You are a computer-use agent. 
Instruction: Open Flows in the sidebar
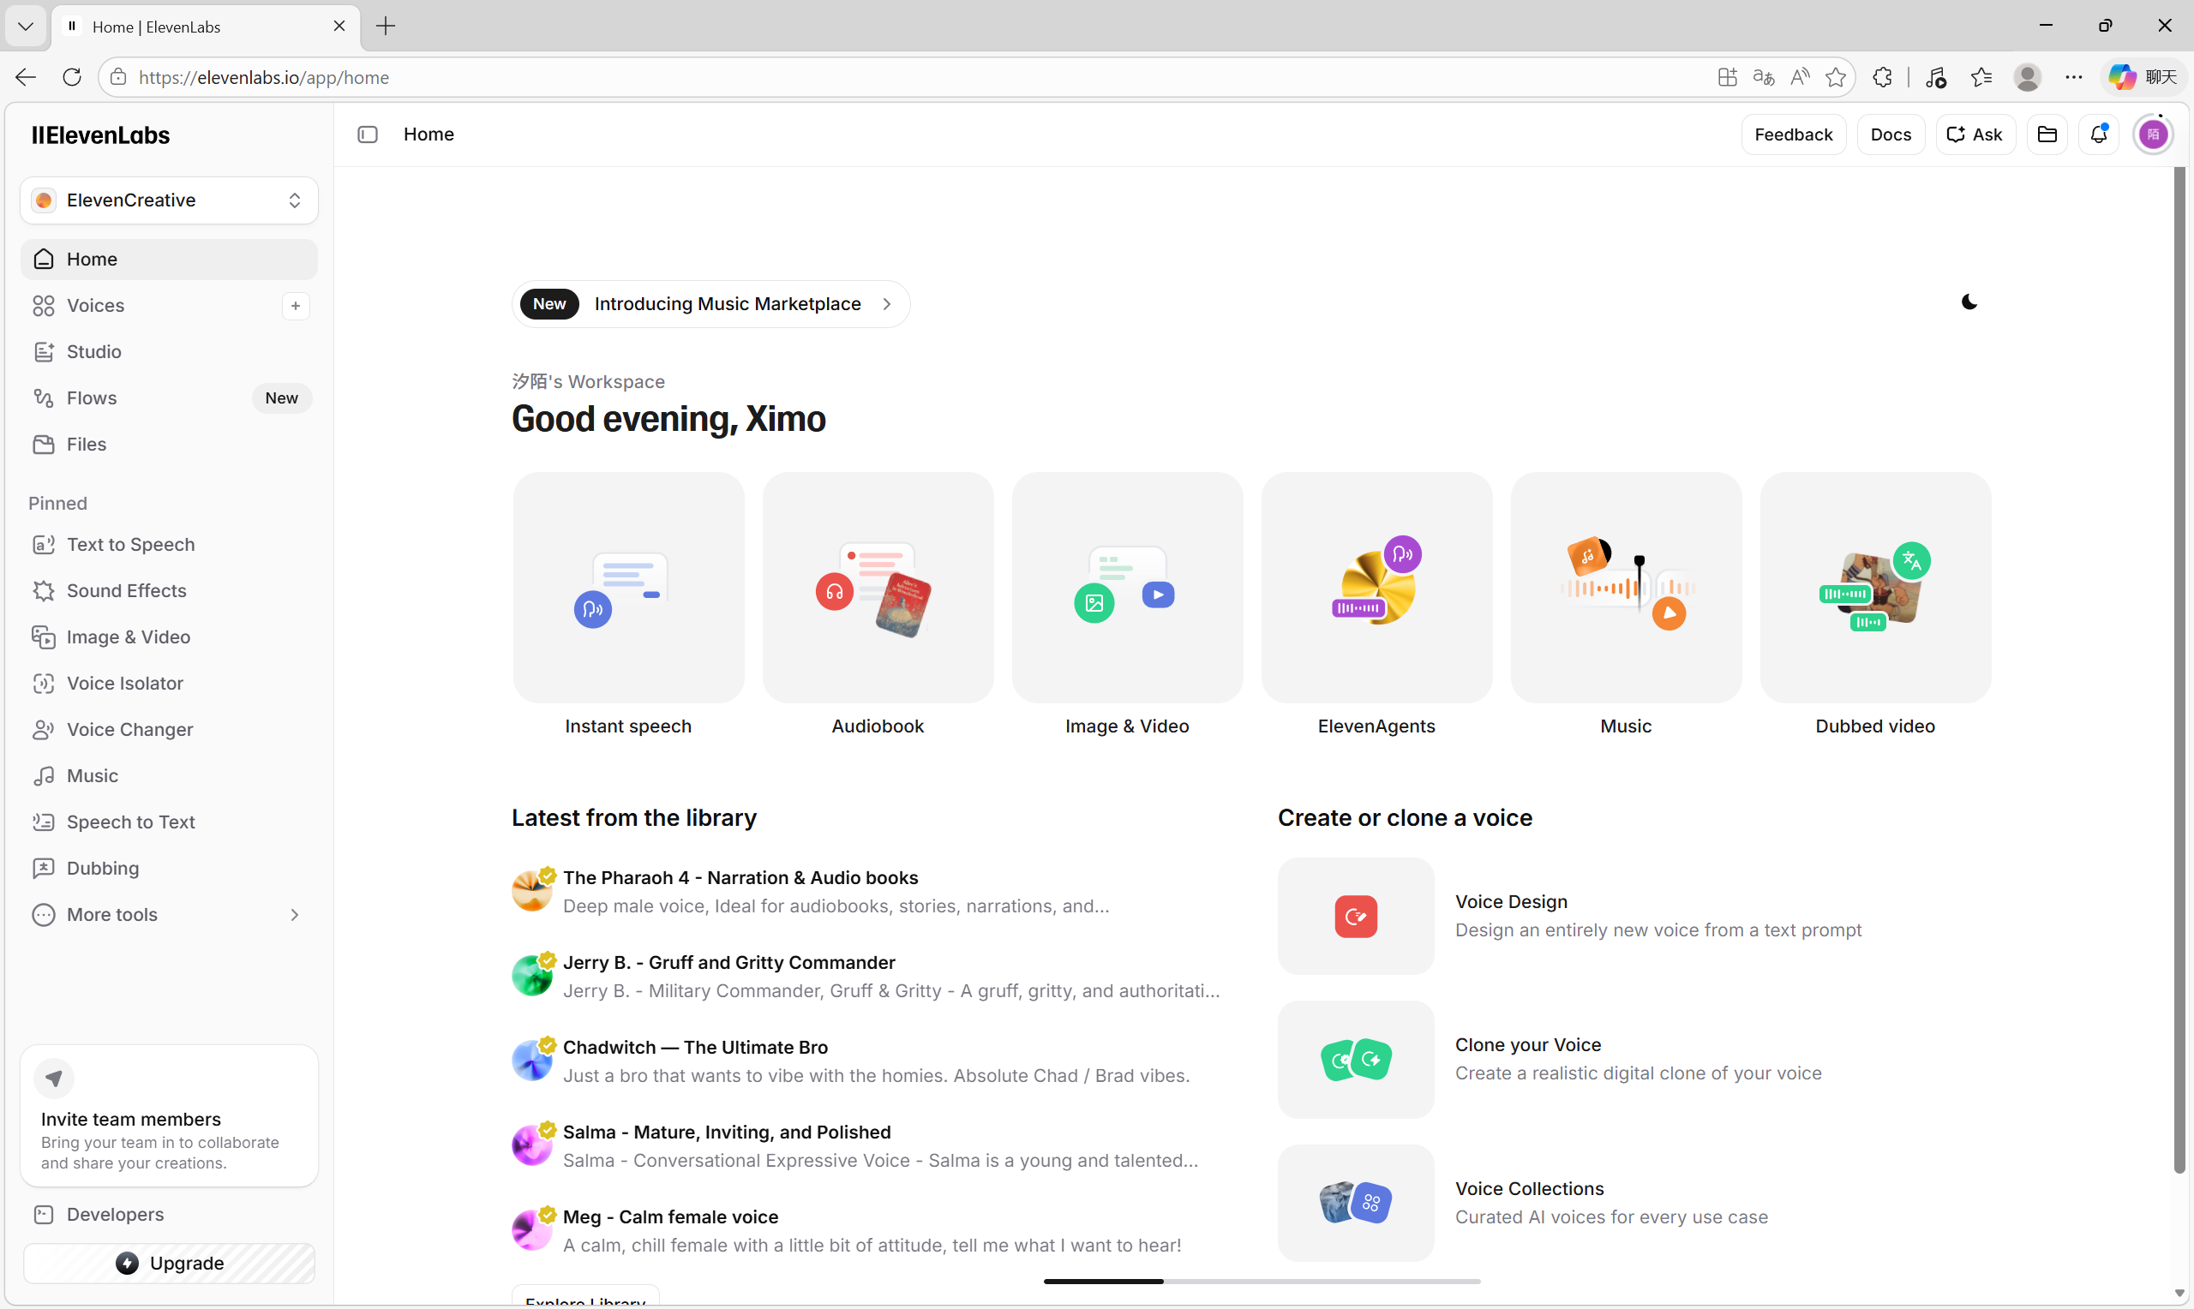pos(169,398)
